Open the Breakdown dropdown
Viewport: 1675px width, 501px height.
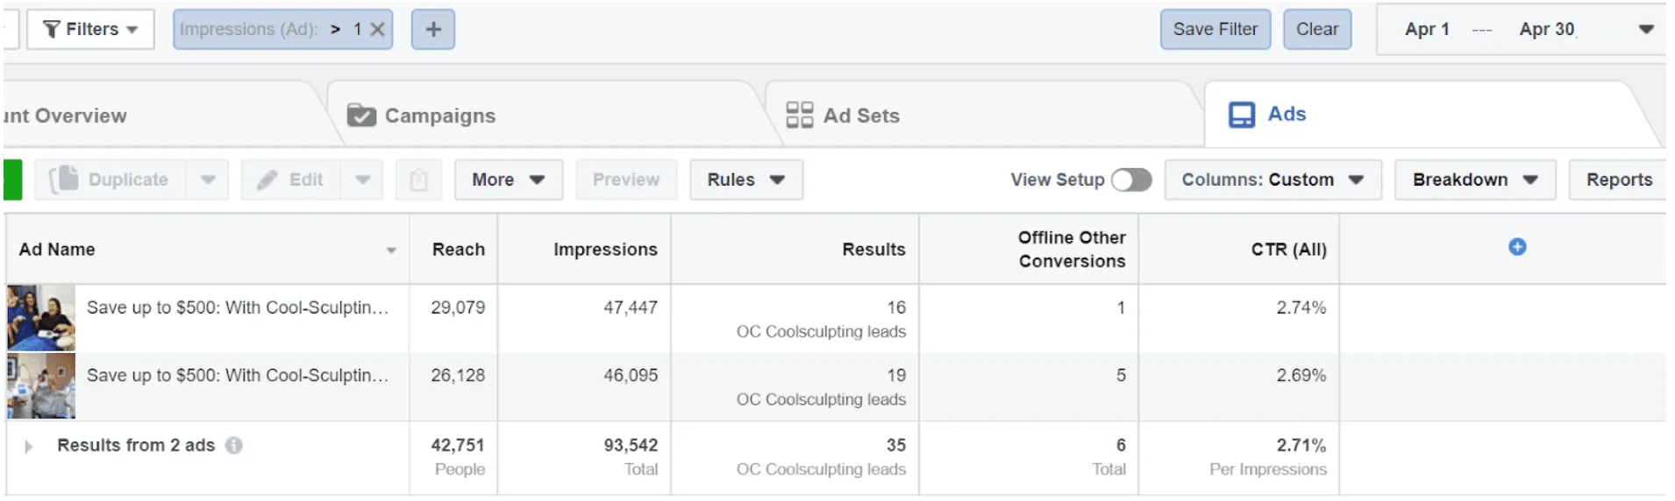click(x=1475, y=180)
